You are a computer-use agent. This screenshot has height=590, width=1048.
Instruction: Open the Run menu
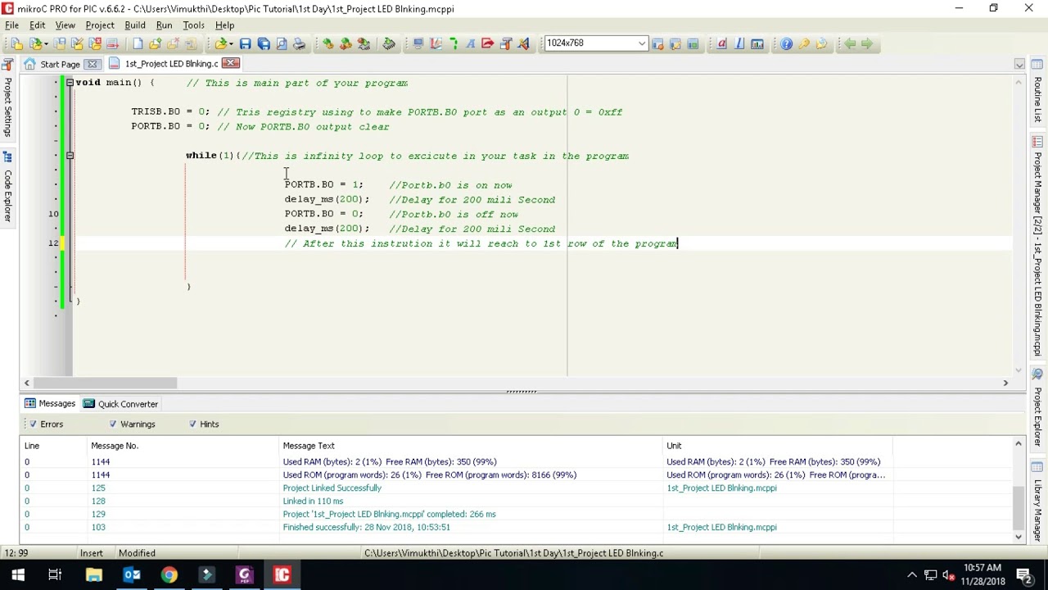(x=164, y=25)
